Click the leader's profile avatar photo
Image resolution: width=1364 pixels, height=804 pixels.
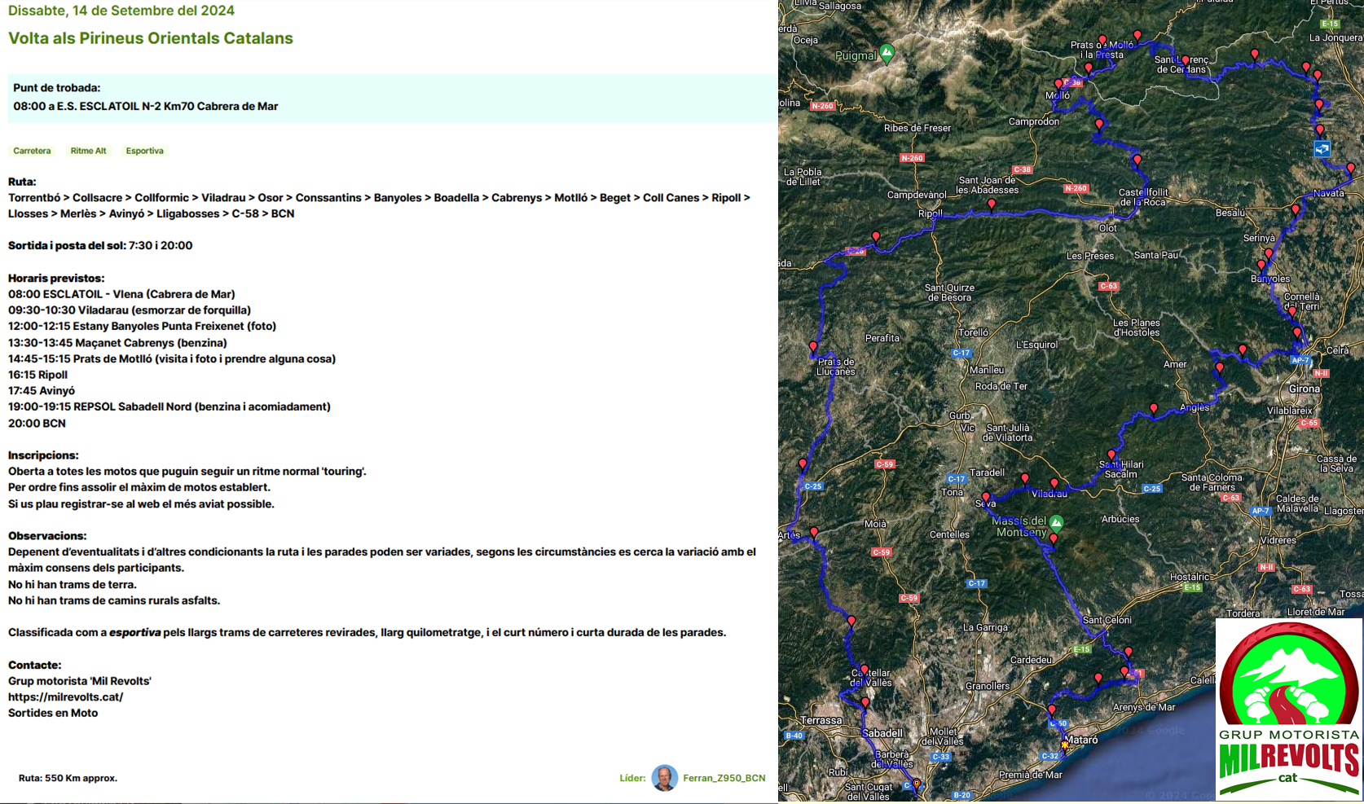coord(664,778)
